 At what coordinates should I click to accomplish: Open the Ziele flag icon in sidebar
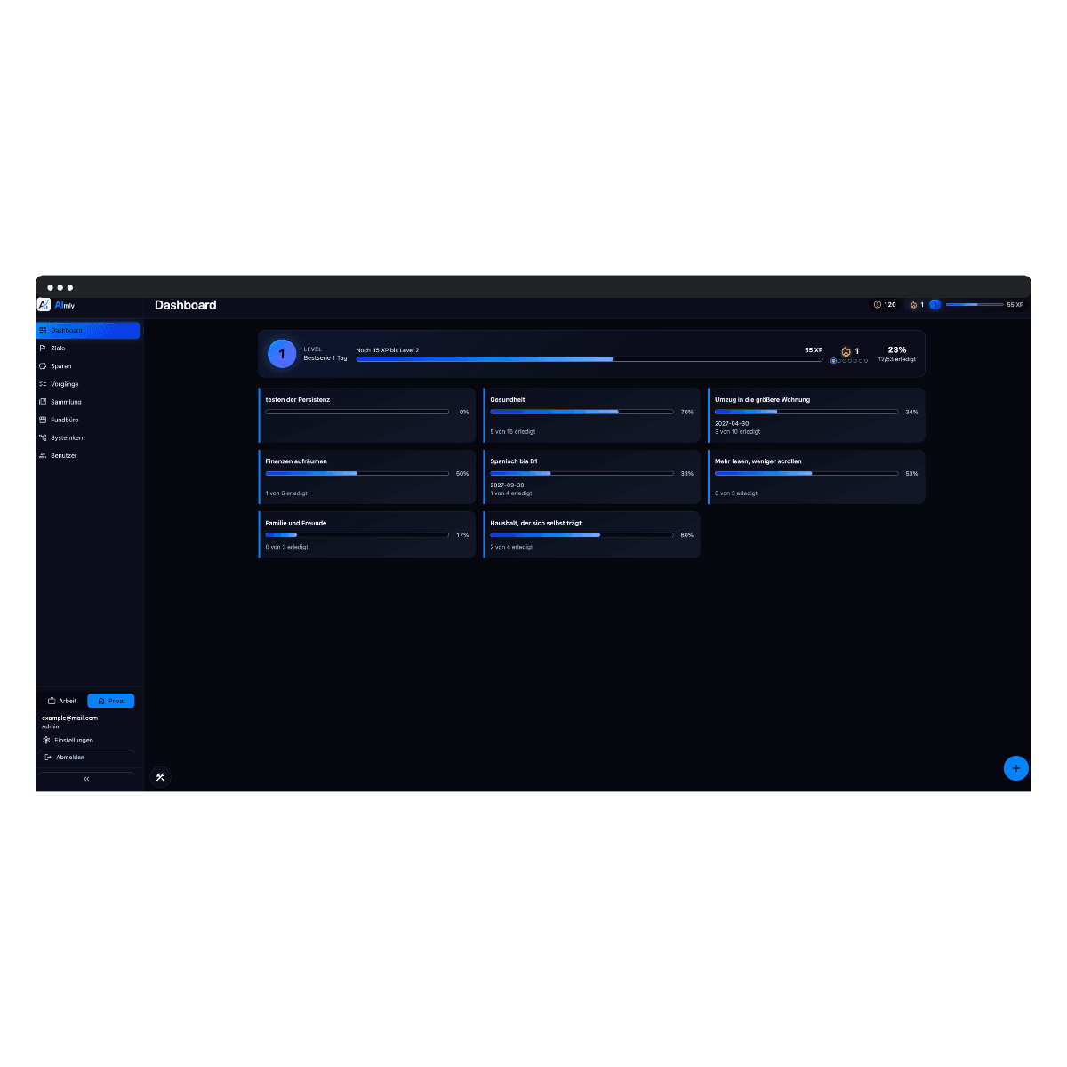coord(43,349)
